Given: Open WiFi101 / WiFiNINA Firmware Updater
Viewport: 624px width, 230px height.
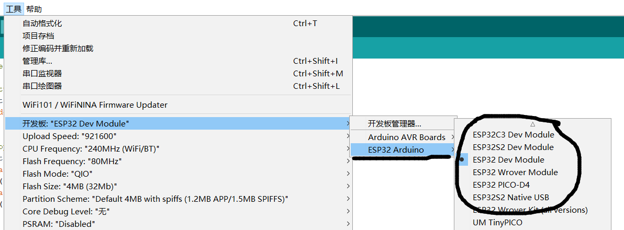Looking at the screenshot, I should coord(179,105).
